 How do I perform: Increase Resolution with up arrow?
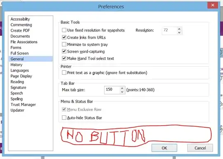tap(179, 29)
